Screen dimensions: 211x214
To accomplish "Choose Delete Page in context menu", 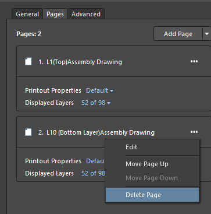I will [152, 195].
